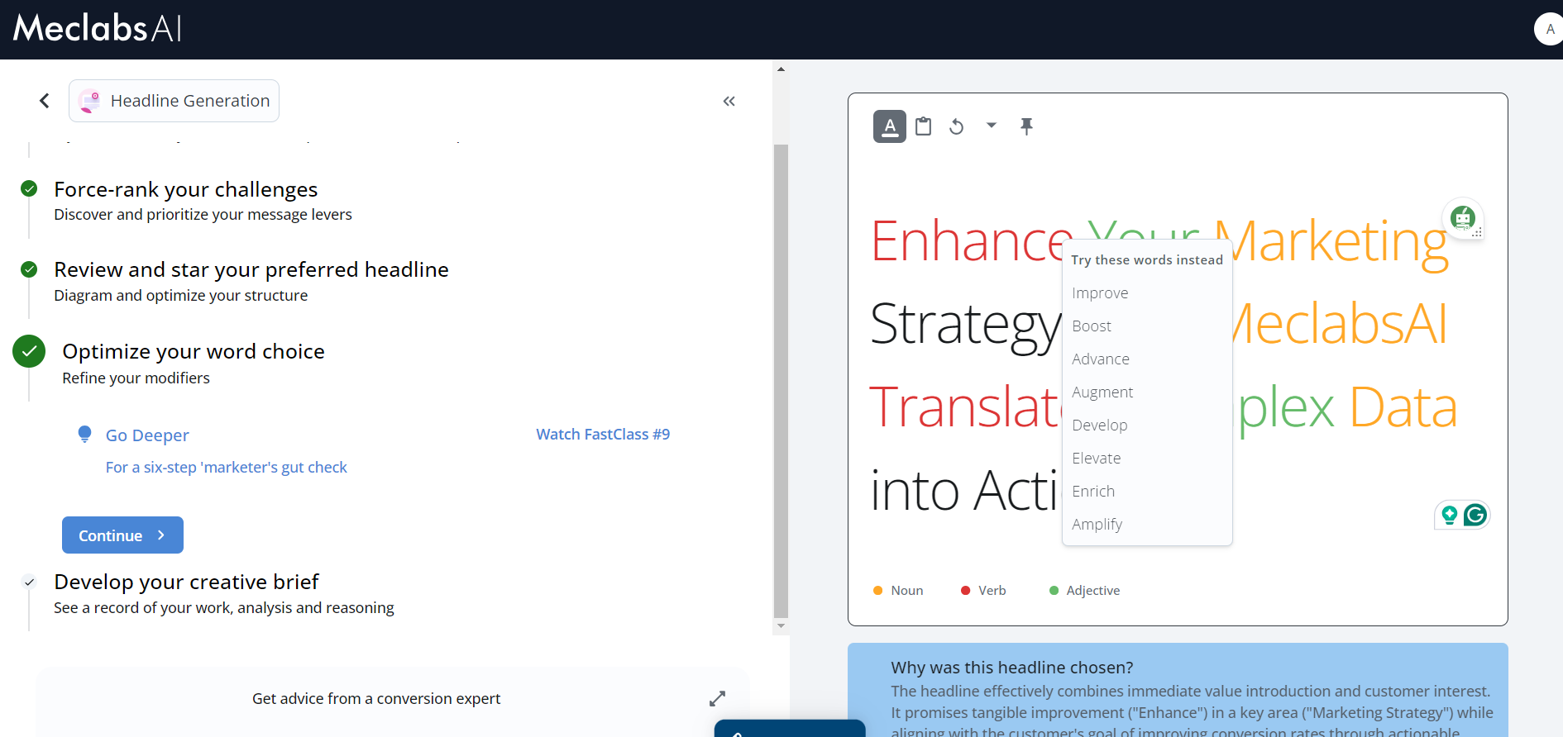Click the clipboard copy icon
Image resolution: width=1563 pixels, height=737 pixels.
(x=924, y=126)
